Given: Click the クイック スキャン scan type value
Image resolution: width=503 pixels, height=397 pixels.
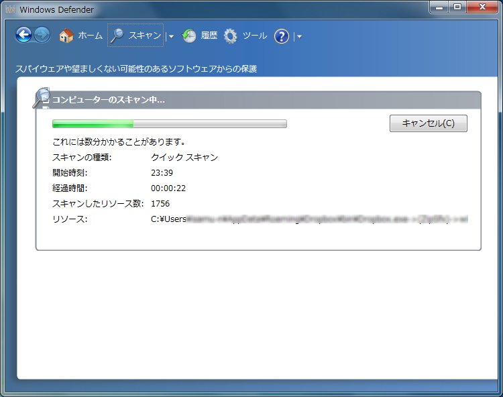Looking at the screenshot, I should 184,157.
